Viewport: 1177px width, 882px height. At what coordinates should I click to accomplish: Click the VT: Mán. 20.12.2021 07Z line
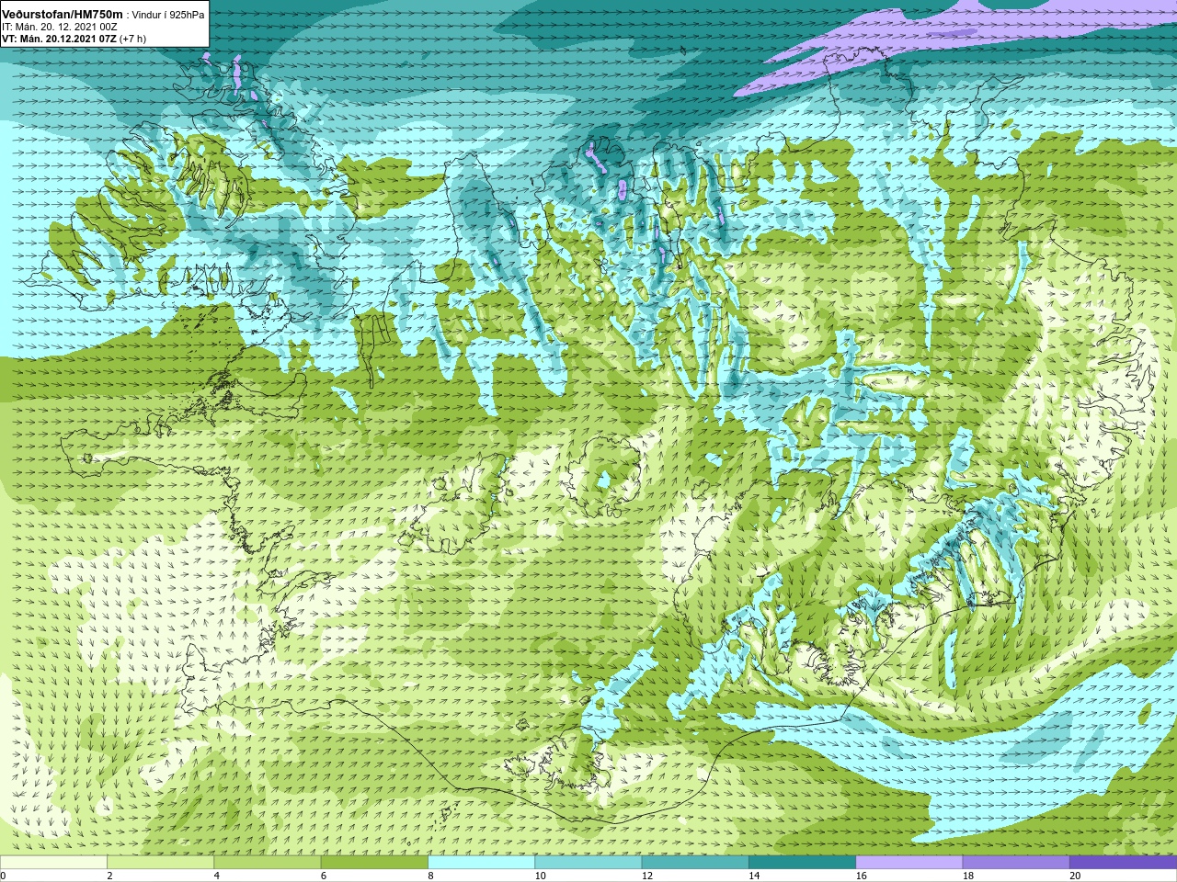tap(59, 39)
